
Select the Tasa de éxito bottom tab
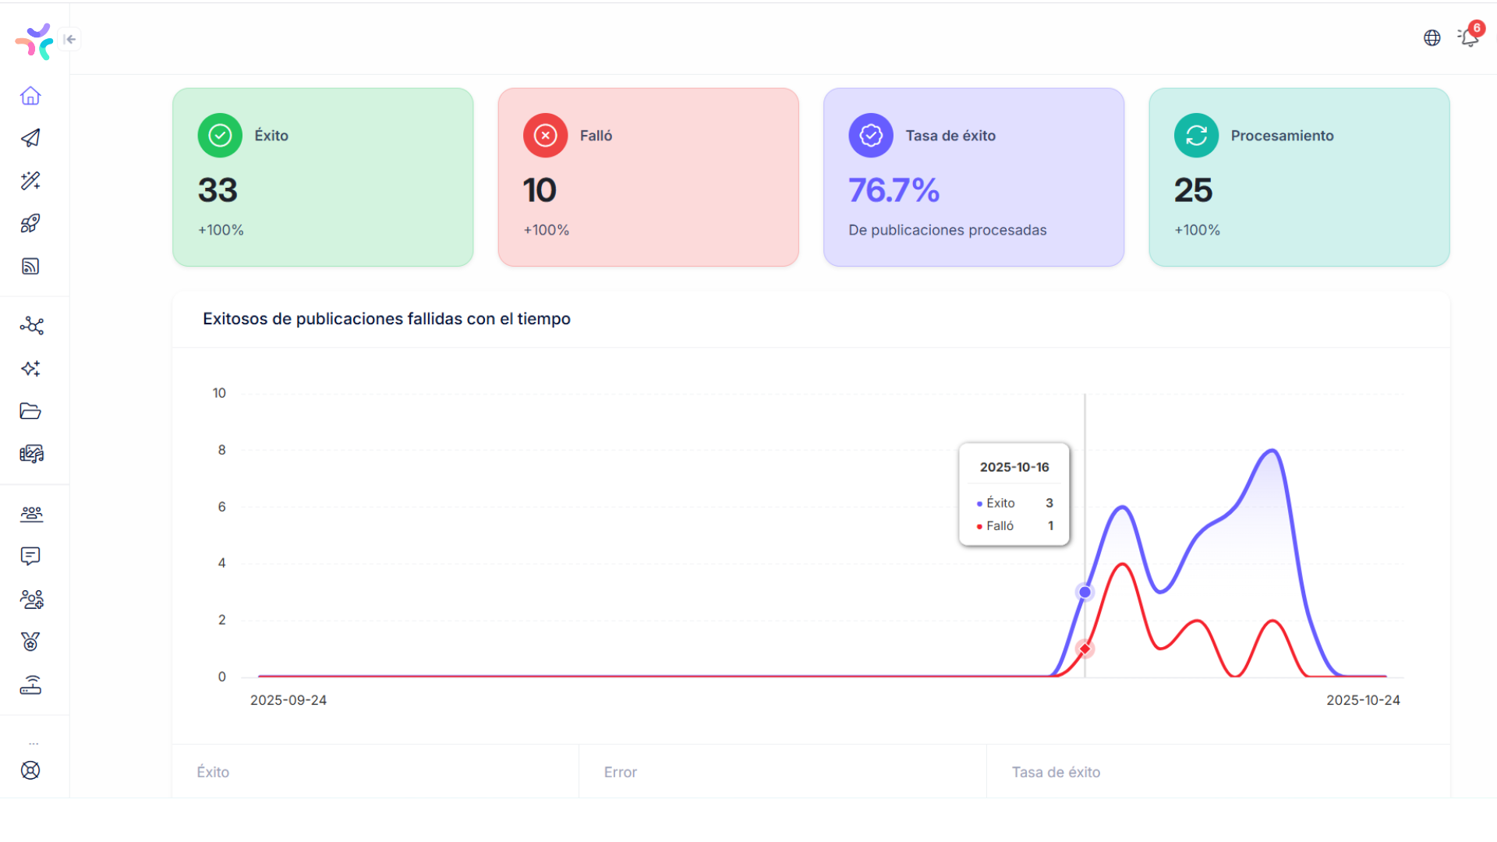click(x=1056, y=772)
